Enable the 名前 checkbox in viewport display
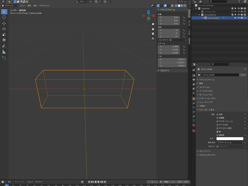Viewport: 248px width, 186px height. 218,115
